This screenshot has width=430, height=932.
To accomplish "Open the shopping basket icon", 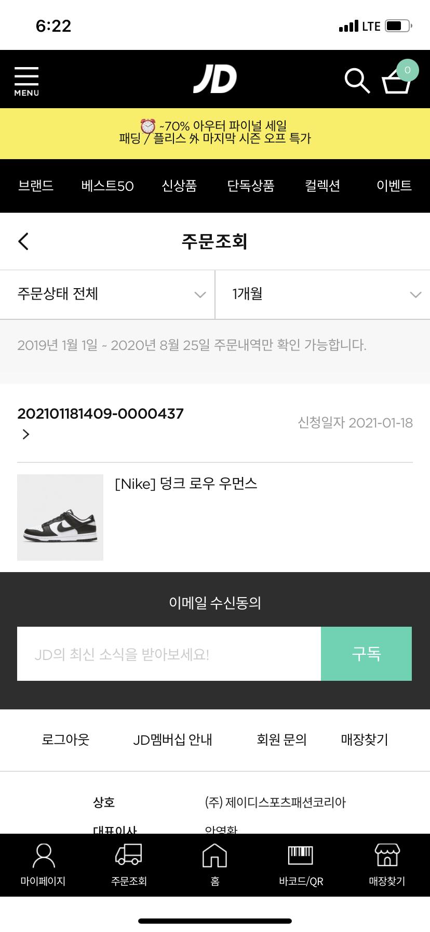I will coord(397,81).
